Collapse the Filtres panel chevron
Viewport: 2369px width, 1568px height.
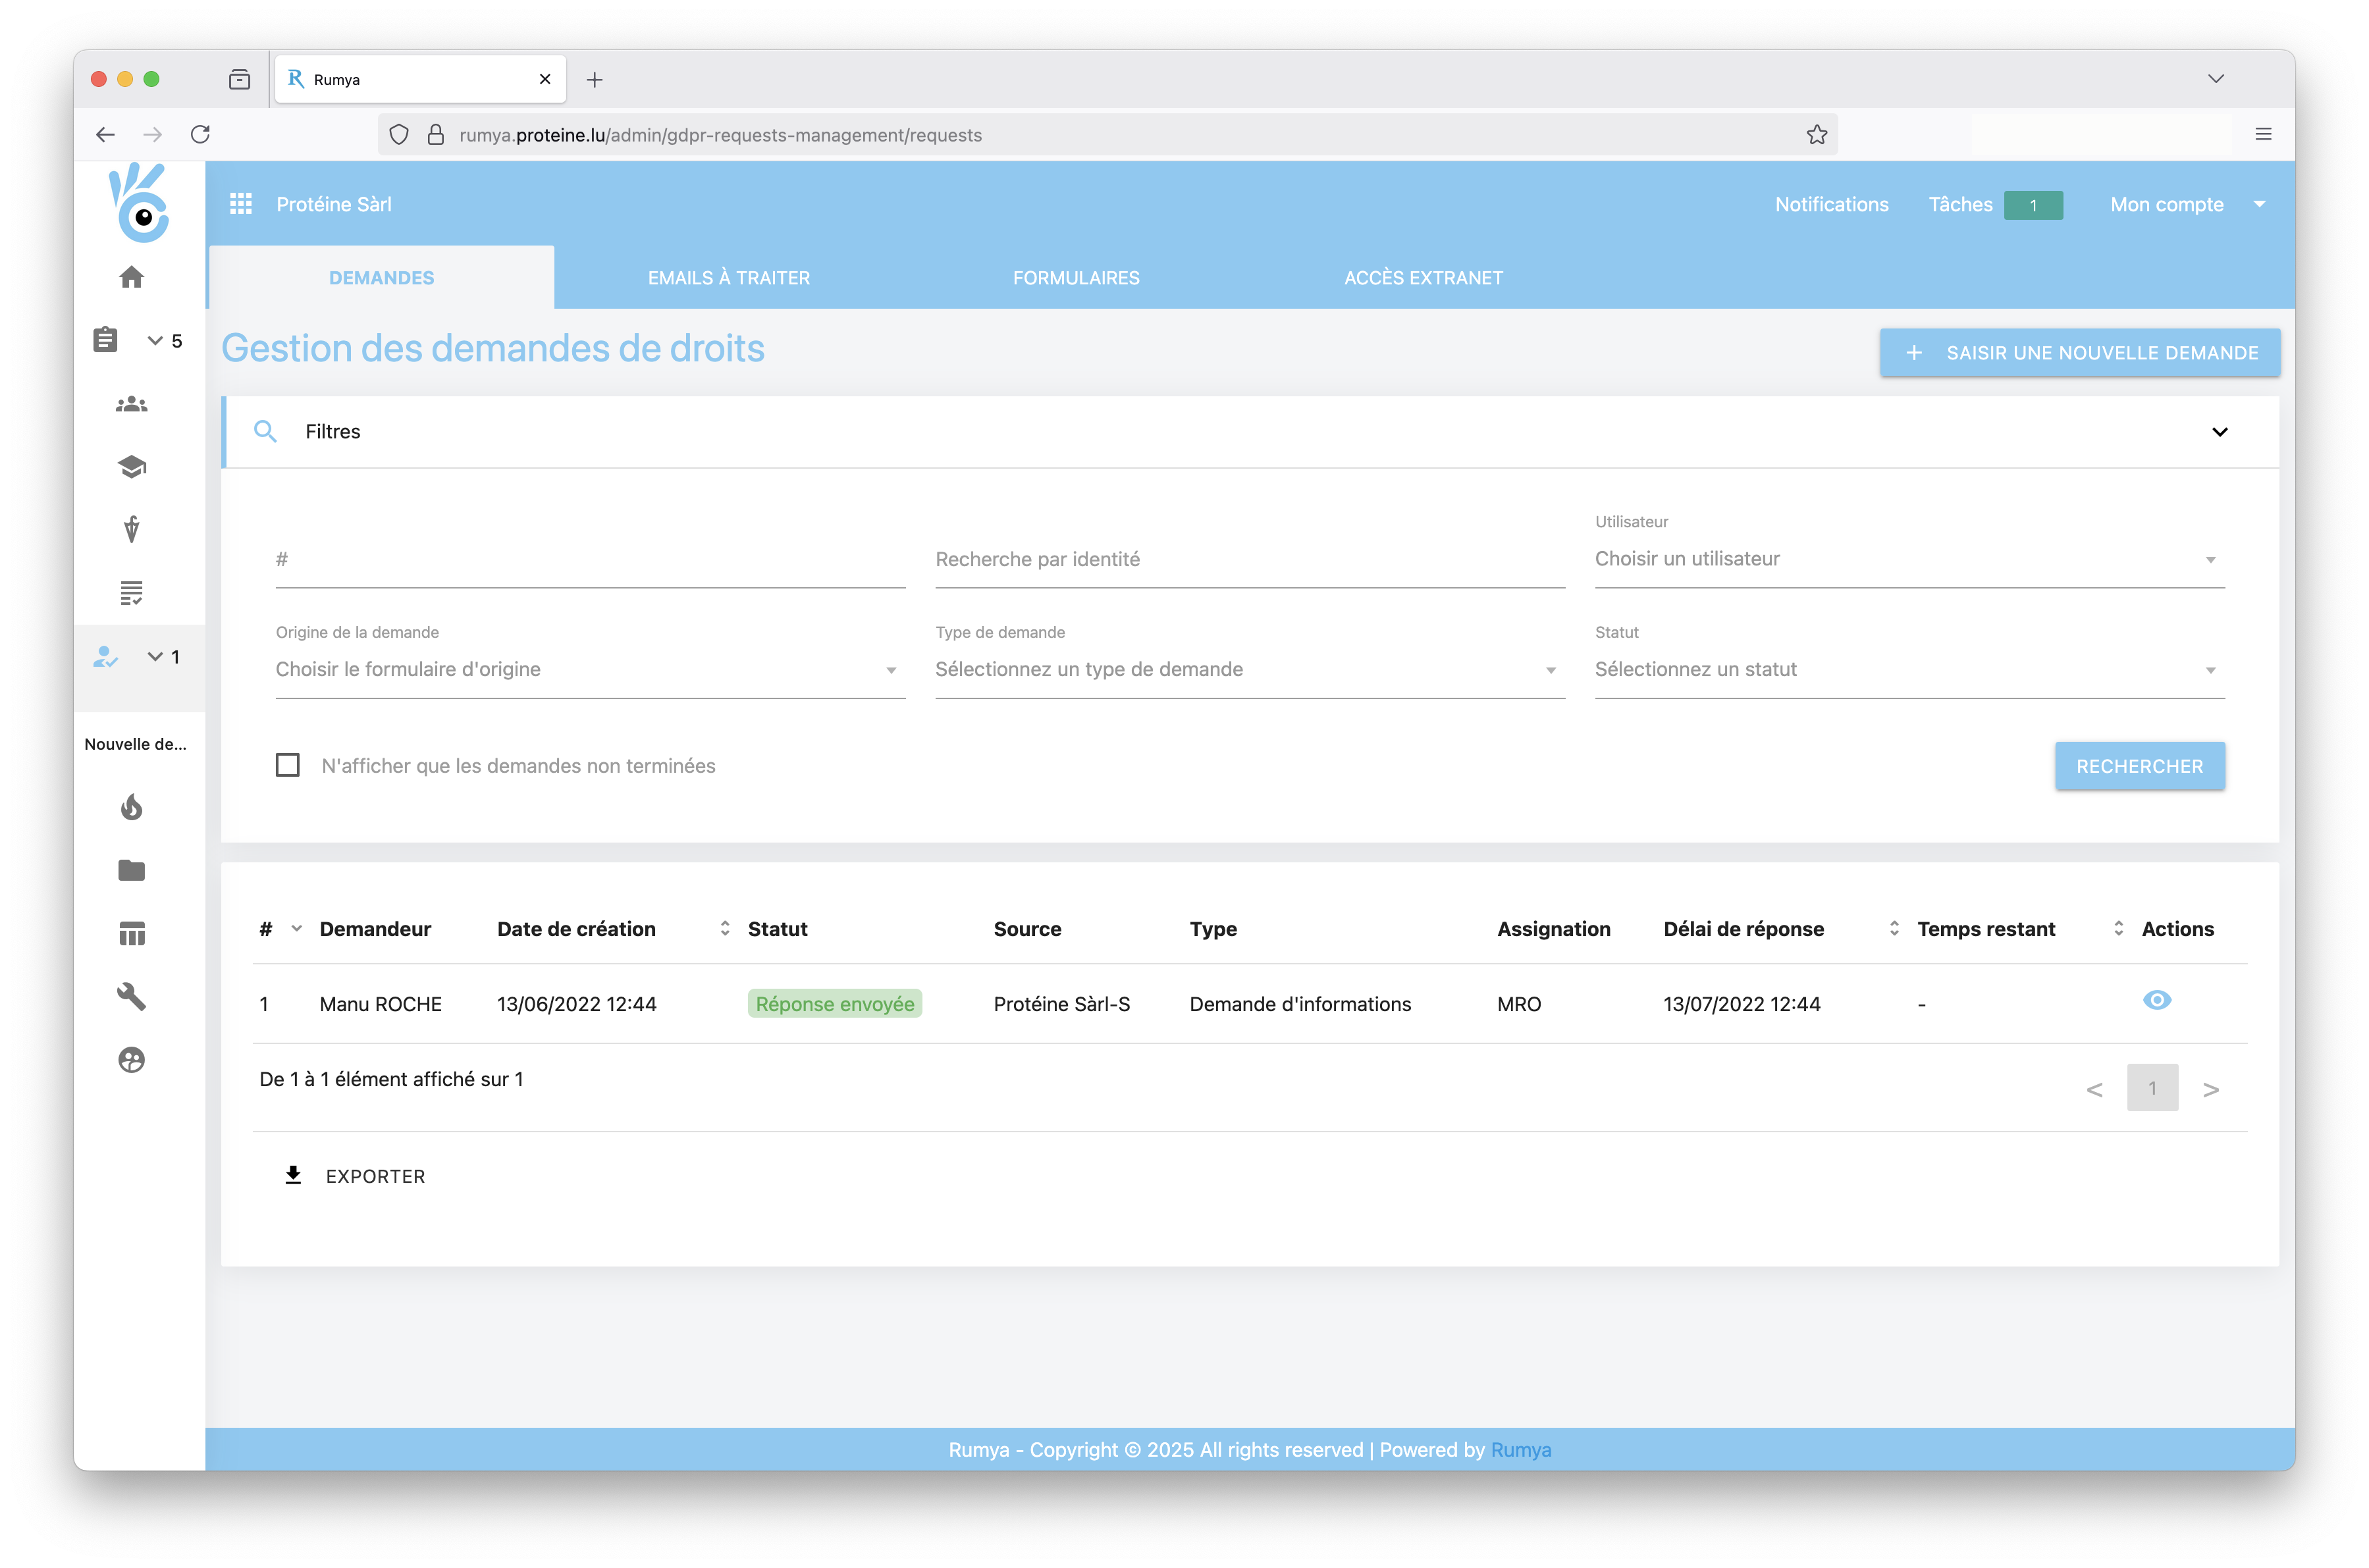[x=2219, y=432]
